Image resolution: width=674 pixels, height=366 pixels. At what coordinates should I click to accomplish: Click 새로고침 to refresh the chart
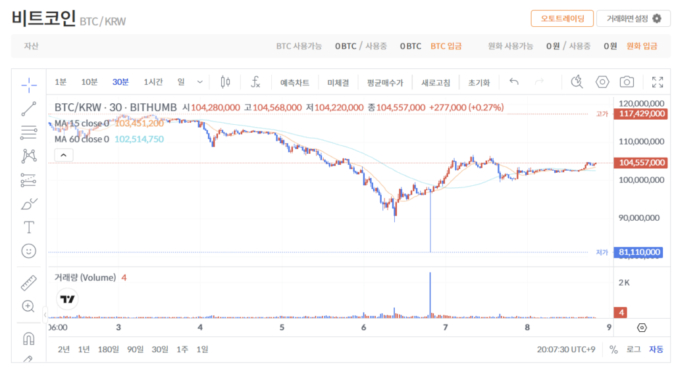coord(436,83)
